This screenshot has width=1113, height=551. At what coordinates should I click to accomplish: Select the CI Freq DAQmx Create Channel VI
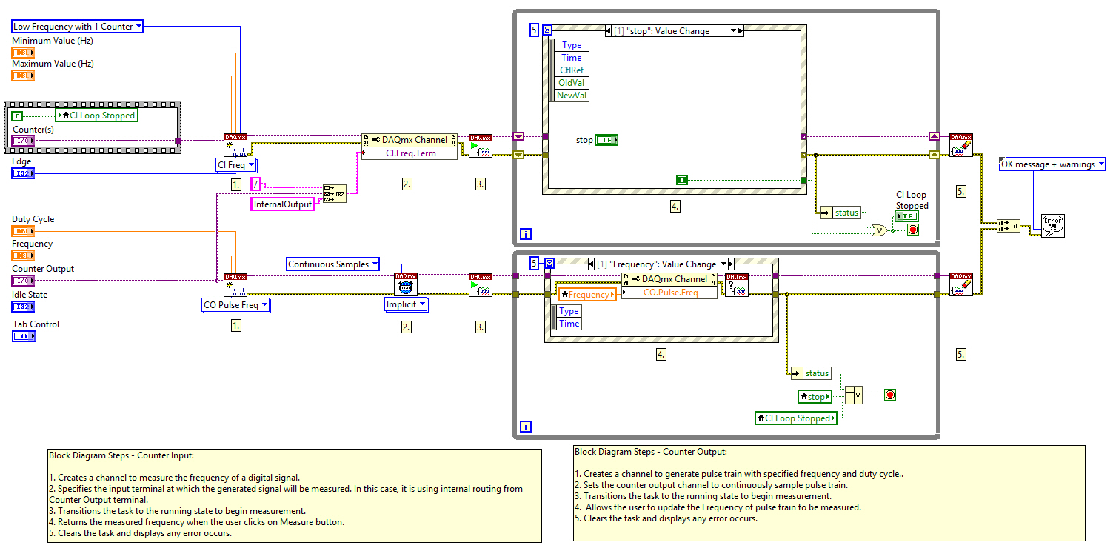pyautogui.click(x=235, y=145)
